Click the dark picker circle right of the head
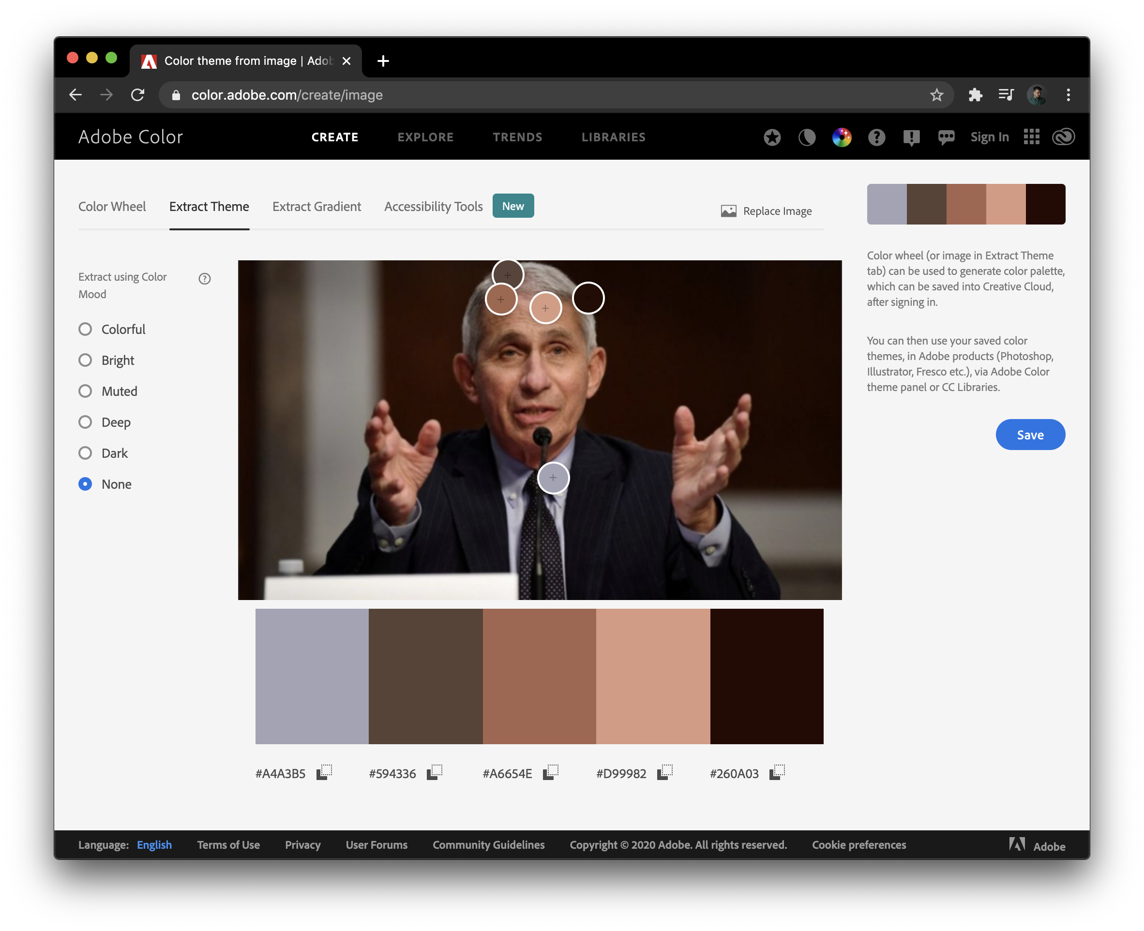The image size is (1144, 931). 588,298
